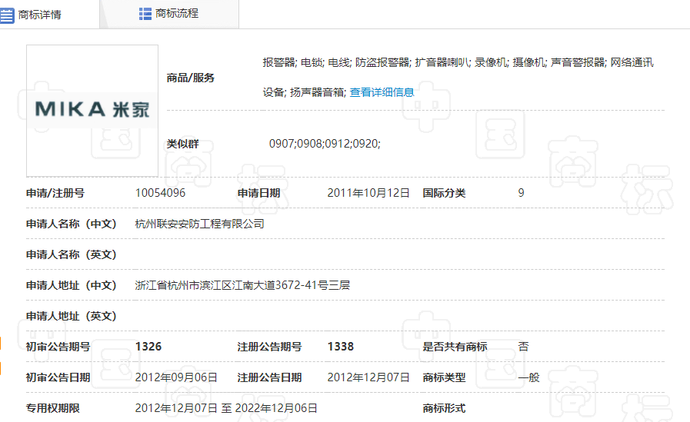
Task: Click the 初审公告期号 value 1326
Action: tap(148, 347)
